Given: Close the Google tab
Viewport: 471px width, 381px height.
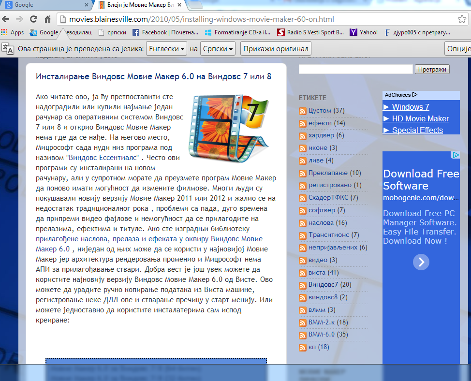Looking at the screenshot, I should click(87, 5).
